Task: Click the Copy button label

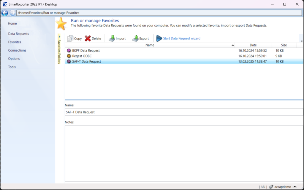Action: point(78,39)
